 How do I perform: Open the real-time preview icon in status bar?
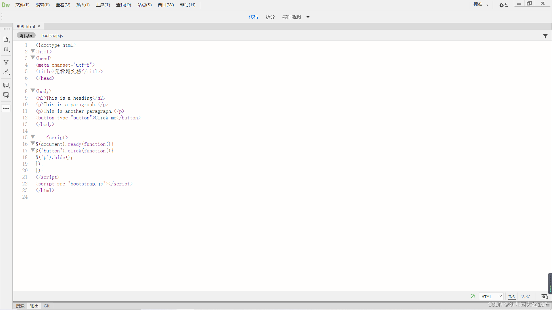(544, 297)
